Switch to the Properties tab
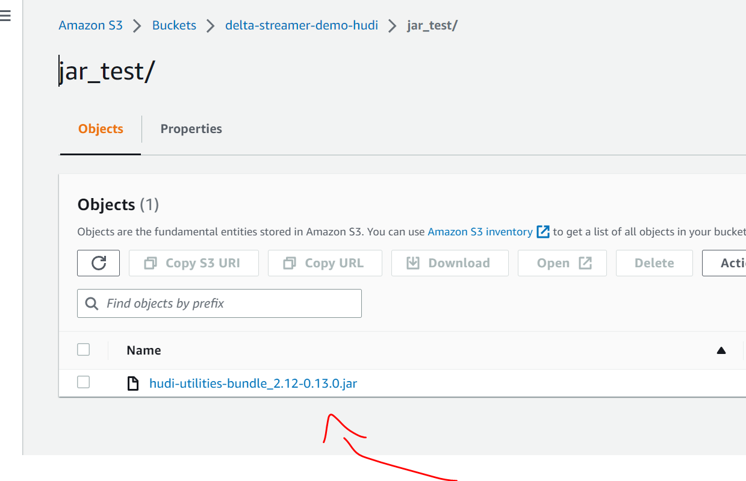 pos(191,129)
